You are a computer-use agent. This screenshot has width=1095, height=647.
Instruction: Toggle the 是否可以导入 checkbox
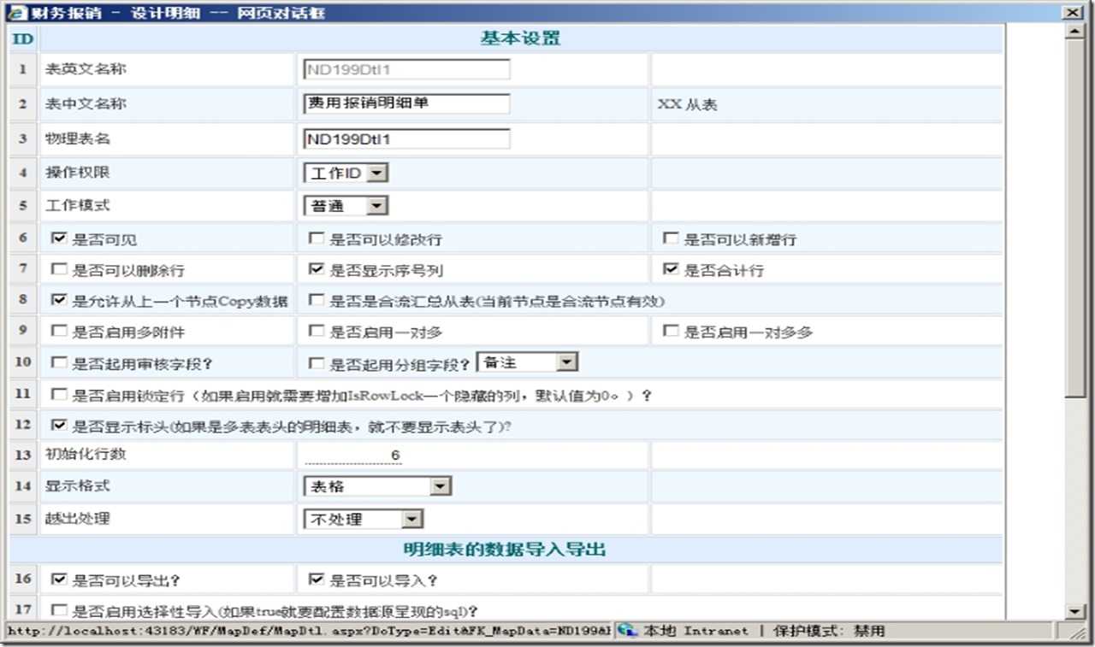point(316,579)
